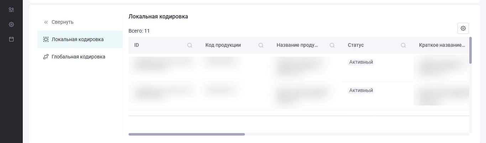
Task: Select Глобальная кодировка menu item
Action: tap(80, 57)
